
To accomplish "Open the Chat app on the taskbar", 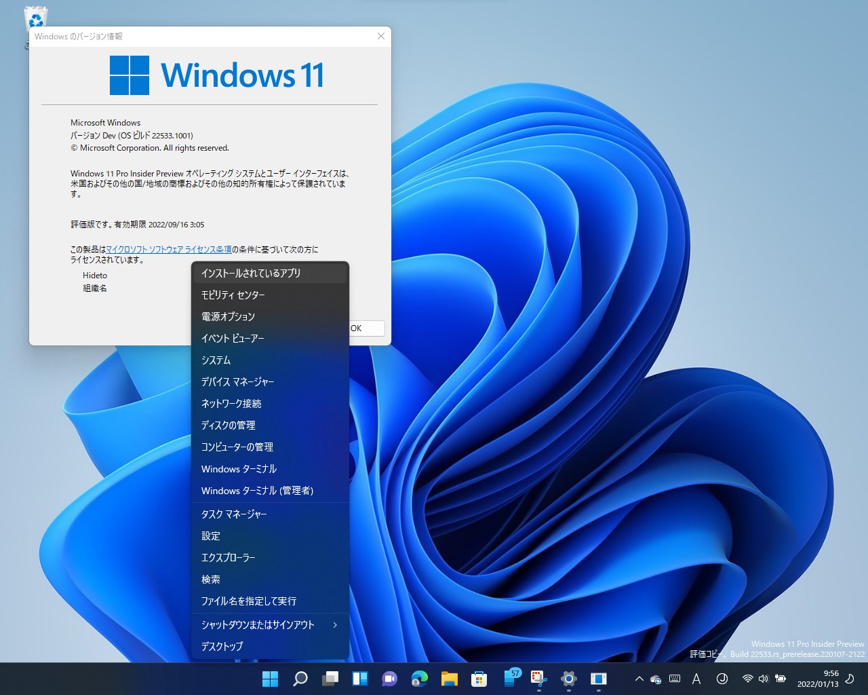I will [389, 679].
